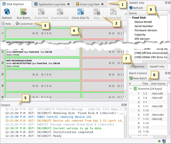Viewport: 171px width, 144px height.
Task: Click the disk bay vertical scrollbar
Action: tap(125, 62)
